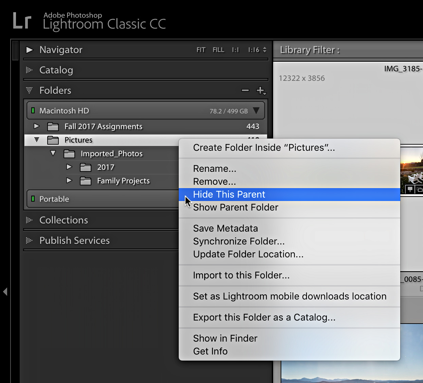Click the Macintosh HD green status indicator

pos(33,110)
